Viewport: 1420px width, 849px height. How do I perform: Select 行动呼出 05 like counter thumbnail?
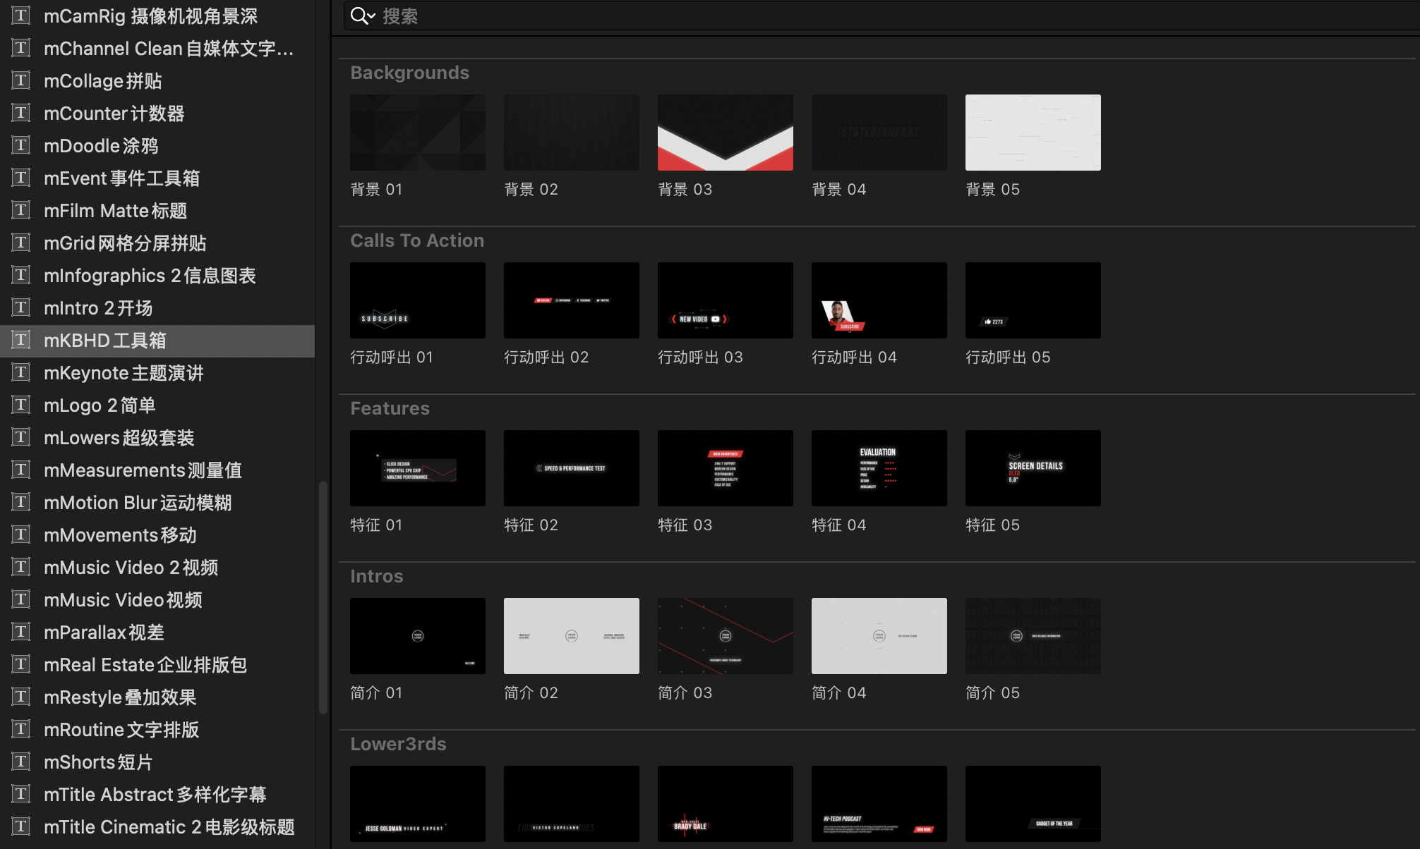(1033, 300)
